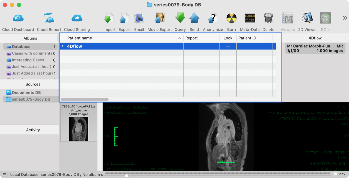Viewport: 349px width, 178px height.
Task: Select the Documents DB source
Action: click(26, 93)
